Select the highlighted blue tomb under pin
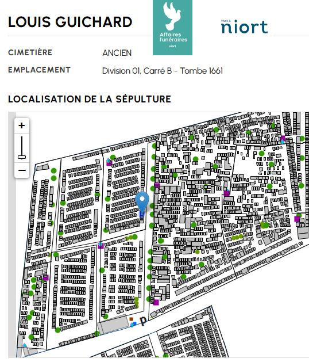The height and width of the screenshot is (362, 309). 142,214
